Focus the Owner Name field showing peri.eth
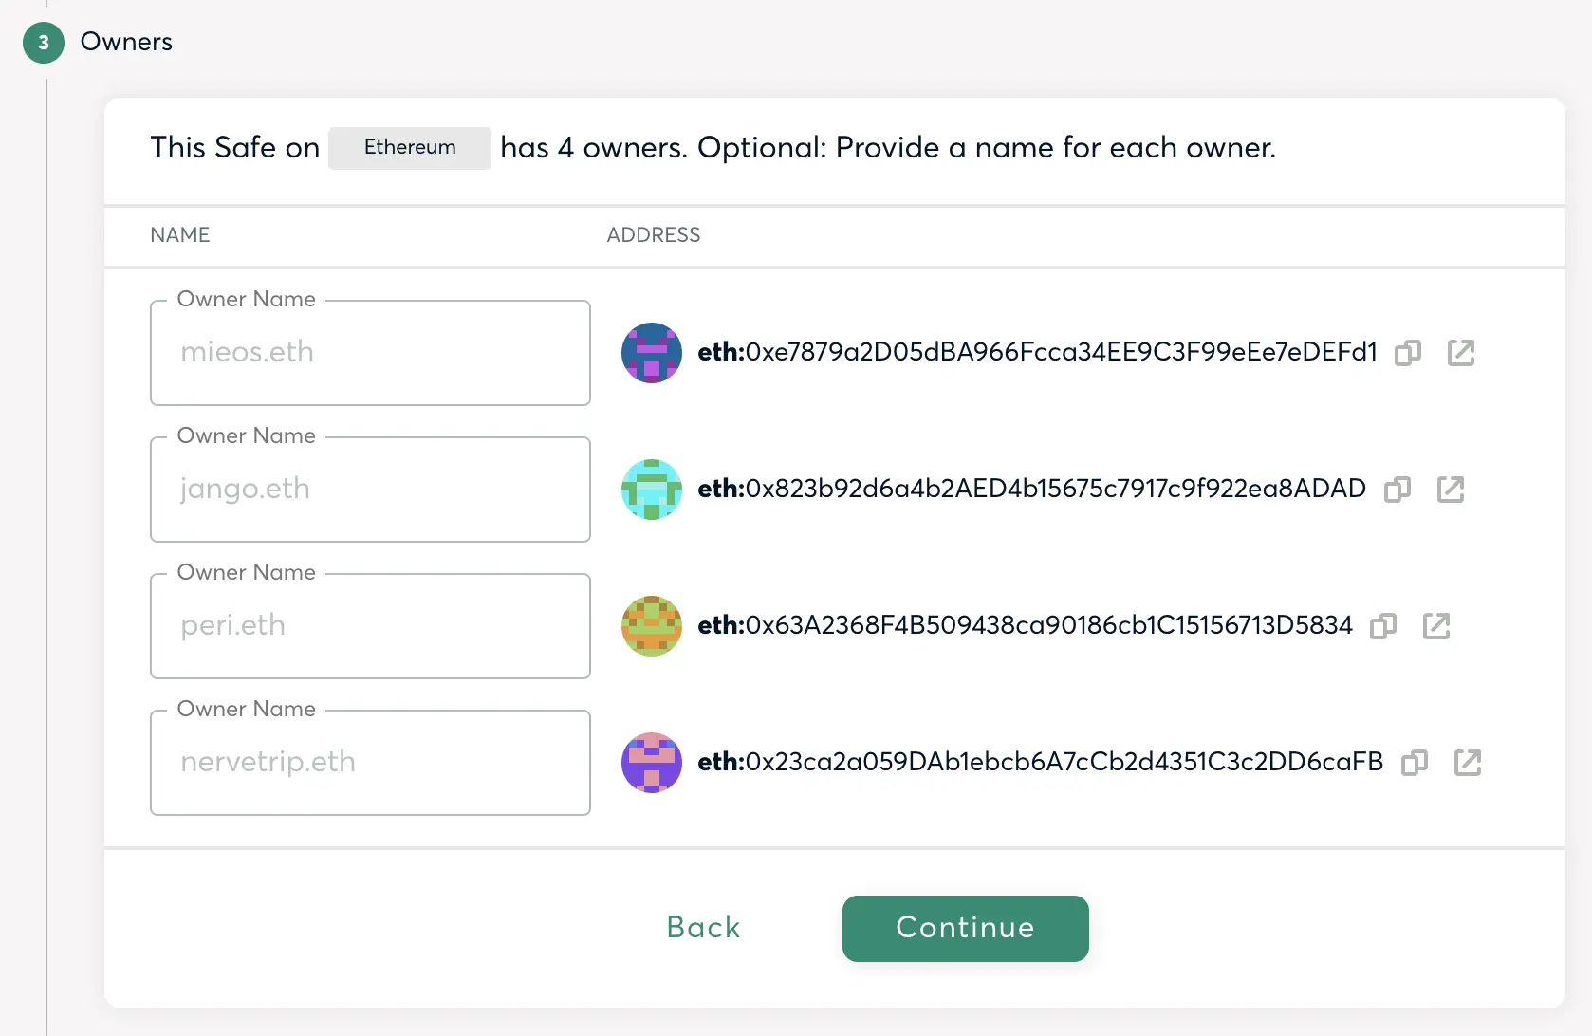This screenshot has height=1036, width=1592. [x=370, y=626]
